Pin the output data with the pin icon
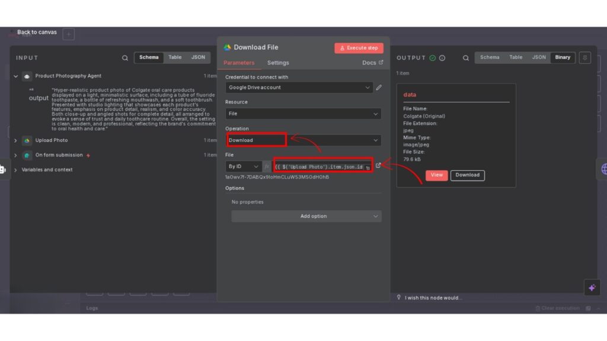The height and width of the screenshot is (341, 607). (584, 57)
